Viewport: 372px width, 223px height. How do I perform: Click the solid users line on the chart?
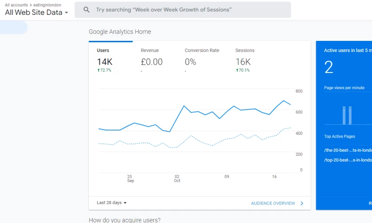click(x=184, y=106)
